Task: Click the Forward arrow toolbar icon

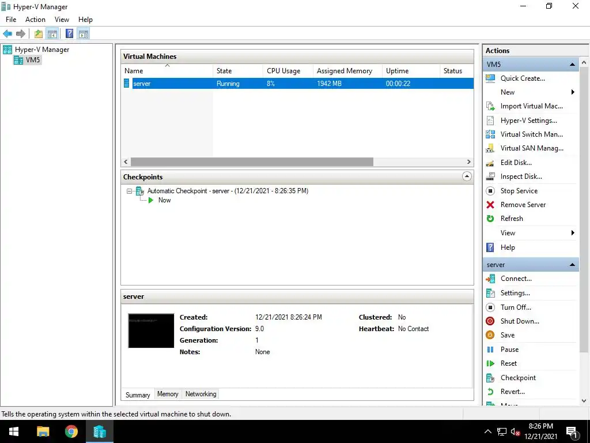Action: click(x=21, y=34)
